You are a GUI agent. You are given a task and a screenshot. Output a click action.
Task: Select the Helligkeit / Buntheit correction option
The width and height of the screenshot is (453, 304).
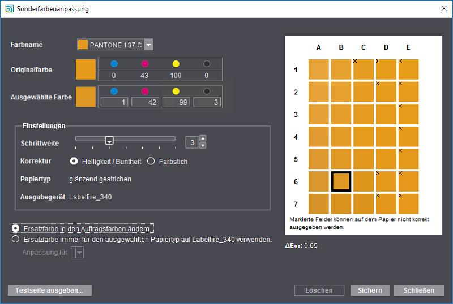coord(74,161)
